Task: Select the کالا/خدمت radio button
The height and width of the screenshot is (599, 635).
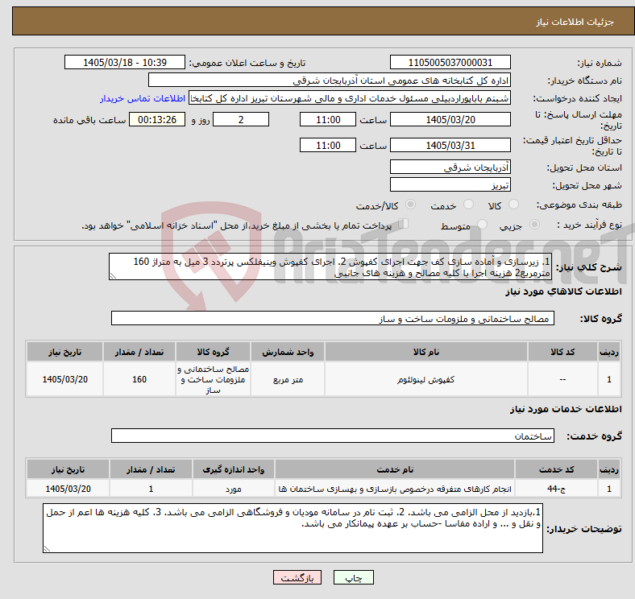Action: [411, 204]
